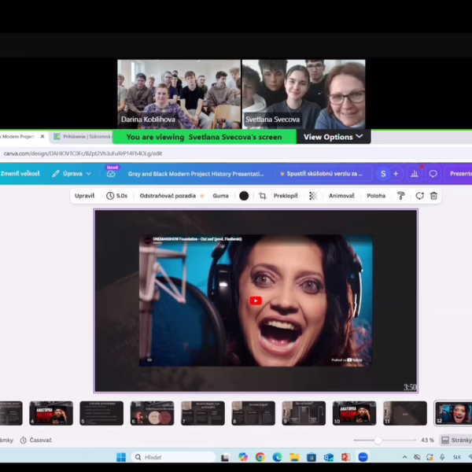Click the microphone tray icon
This screenshot has width=472, height=472.
[x=442, y=457]
